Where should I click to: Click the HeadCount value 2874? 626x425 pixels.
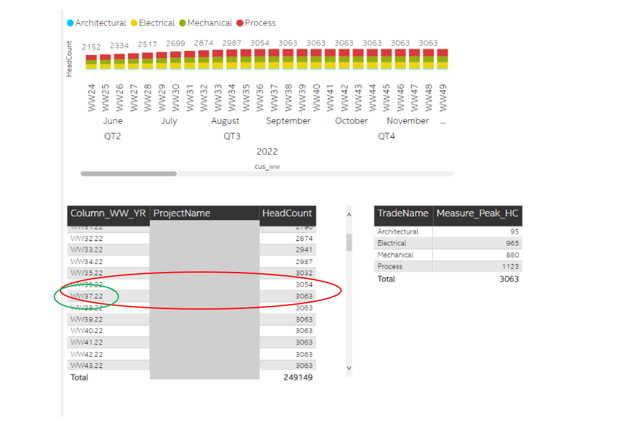click(x=304, y=239)
